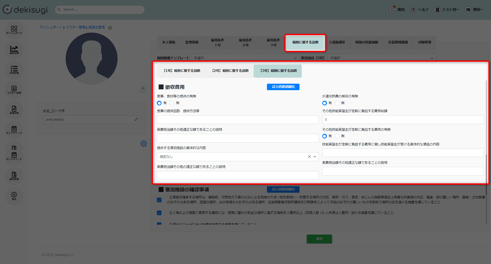Switch to the 入国後講習 tab
This screenshot has height=264, width=491.
337,42
